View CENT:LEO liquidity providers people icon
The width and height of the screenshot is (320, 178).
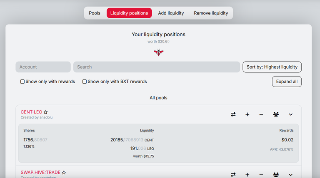point(276,114)
